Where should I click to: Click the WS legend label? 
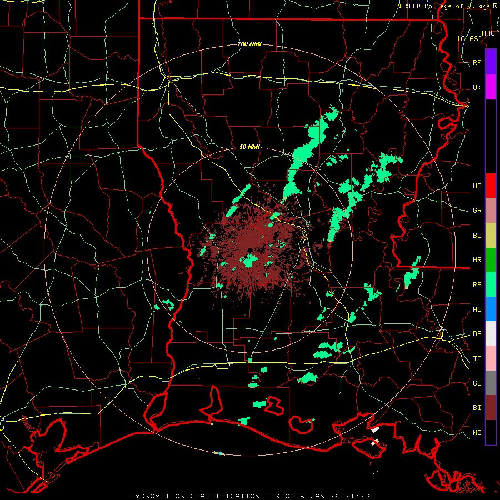tap(477, 309)
